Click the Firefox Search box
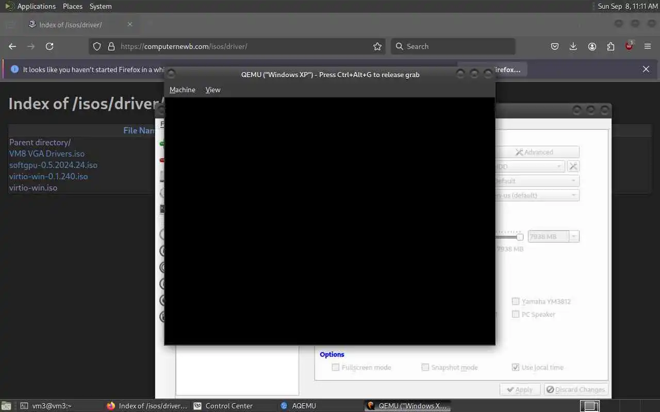This screenshot has width=660, height=412. 453,46
